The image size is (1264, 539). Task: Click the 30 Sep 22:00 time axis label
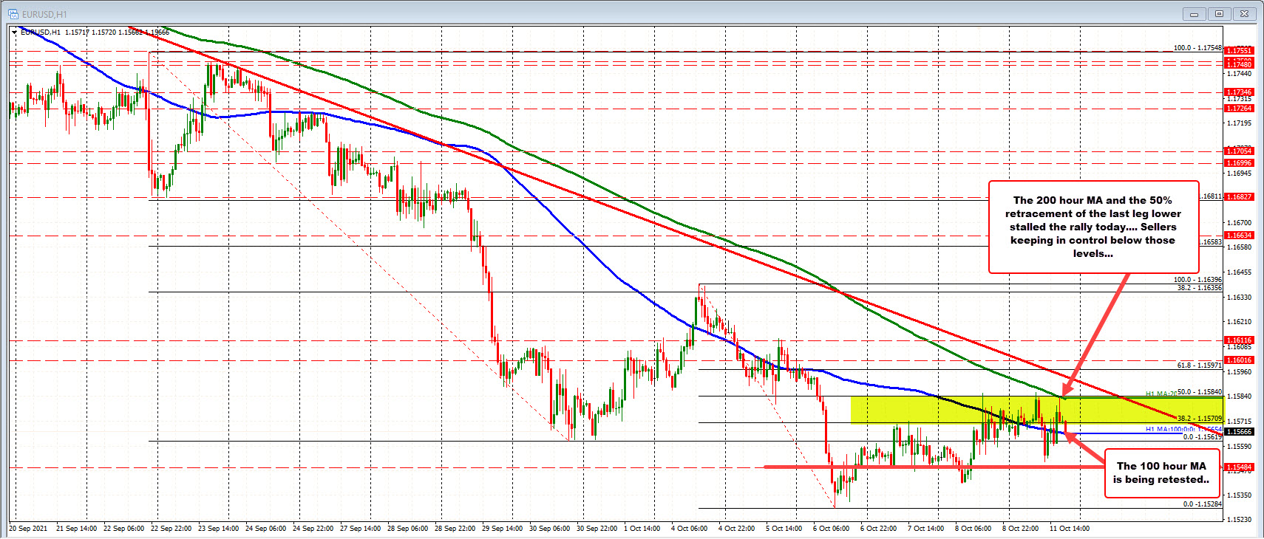click(597, 529)
